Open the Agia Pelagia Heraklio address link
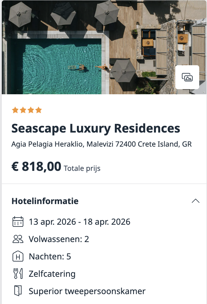 pyautogui.click(x=102, y=144)
